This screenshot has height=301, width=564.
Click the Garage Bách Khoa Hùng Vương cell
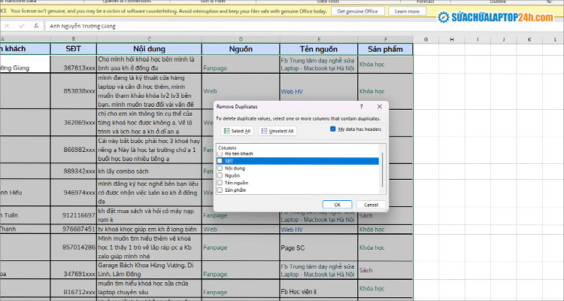click(x=150, y=270)
